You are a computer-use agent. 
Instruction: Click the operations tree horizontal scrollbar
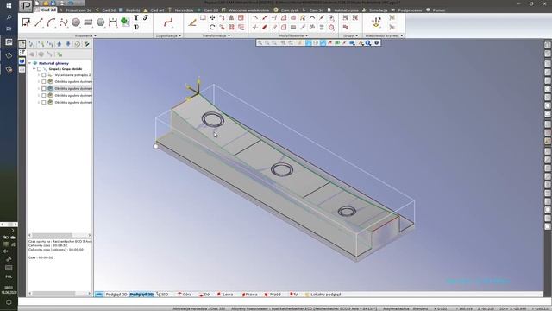click(60, 235)
